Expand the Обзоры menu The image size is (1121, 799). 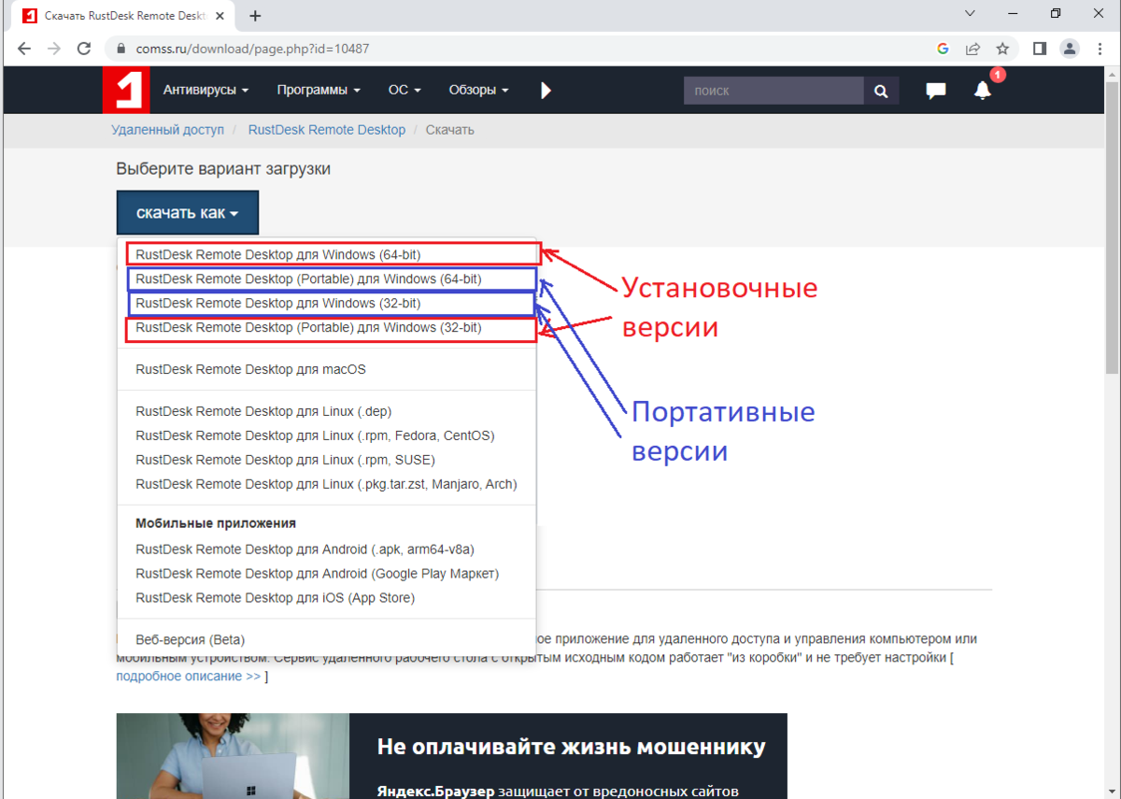[478, 91]
